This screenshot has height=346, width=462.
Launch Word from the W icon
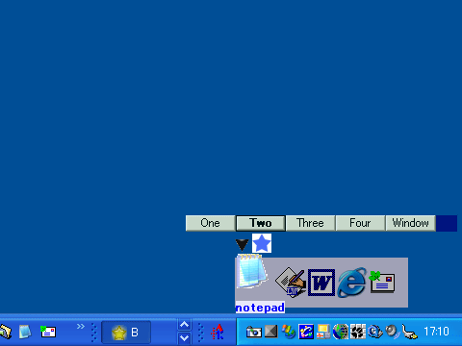(321, 283)
